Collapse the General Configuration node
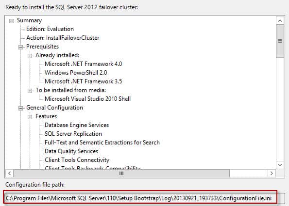 (20, 108)
